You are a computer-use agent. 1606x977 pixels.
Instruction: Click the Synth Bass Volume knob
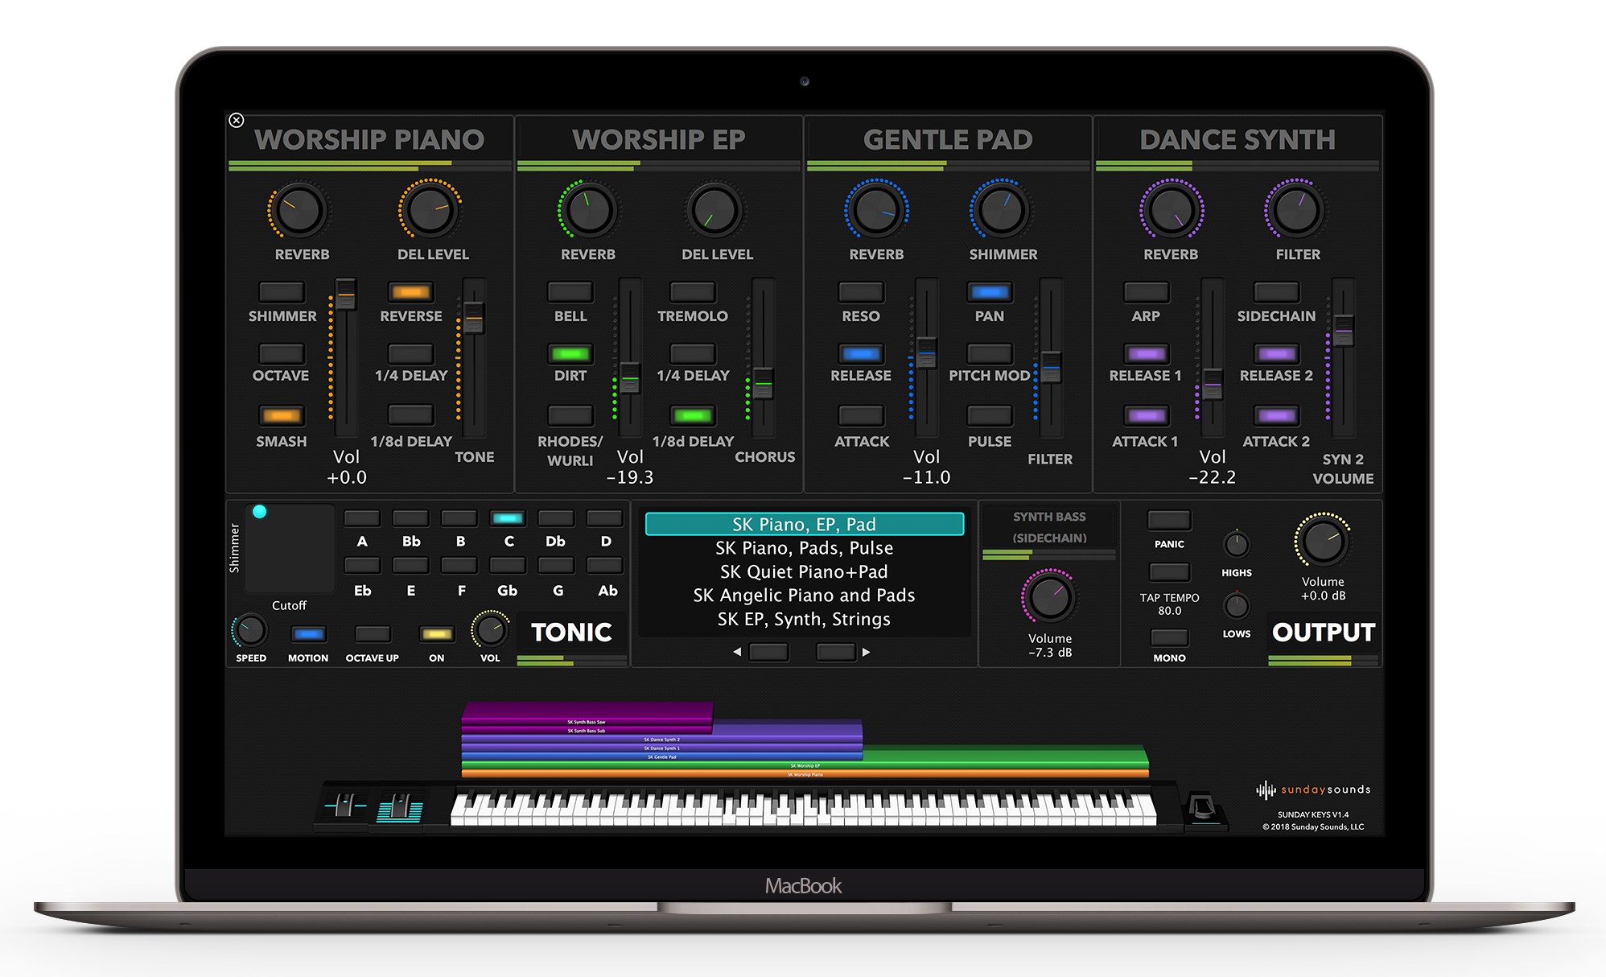pos(1049,597)
